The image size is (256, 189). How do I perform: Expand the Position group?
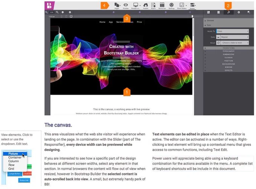(x=229, y=61)
